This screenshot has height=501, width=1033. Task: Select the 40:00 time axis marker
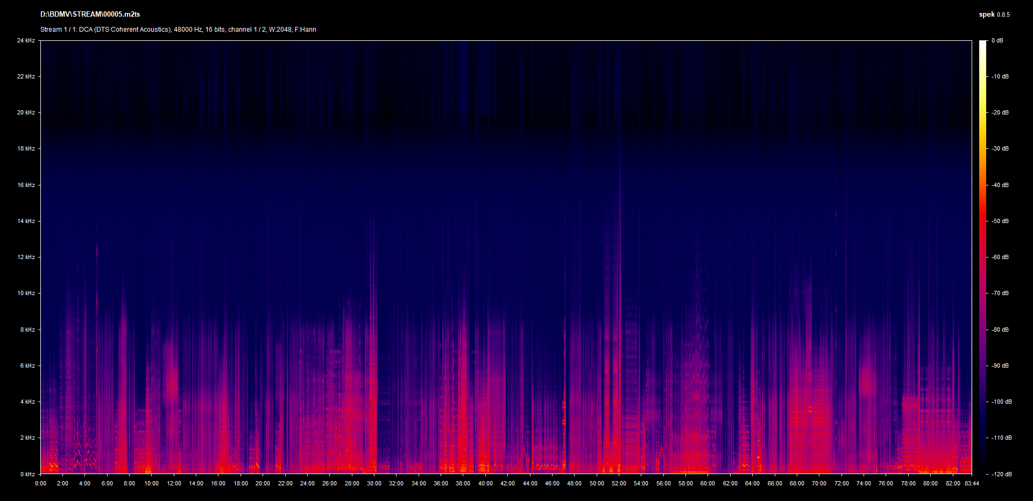[x=485, y=483]
